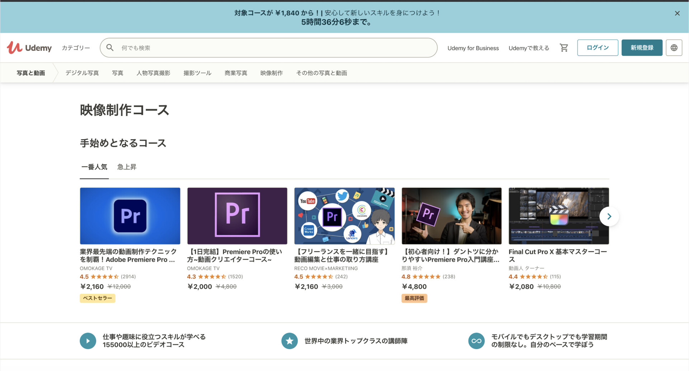
Task: Click the 手始めとなるコース section heading
Action: (123, 143)
